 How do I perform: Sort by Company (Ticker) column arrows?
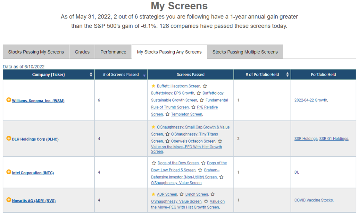tap(91, 75)
